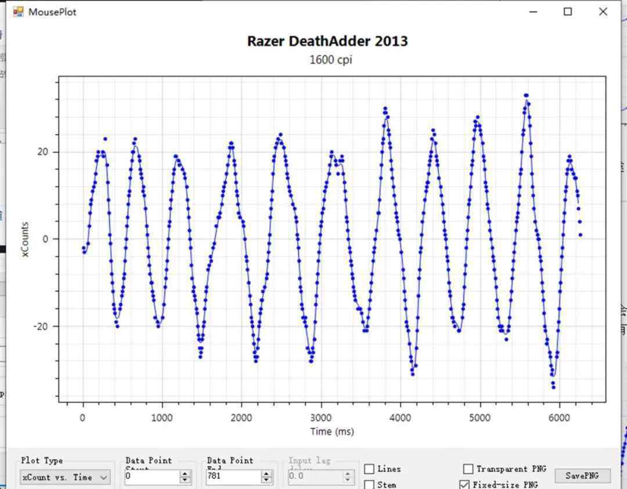
Task: Click the chart title Razer DeathAdder 2013
Action: (x=327, y=41)
